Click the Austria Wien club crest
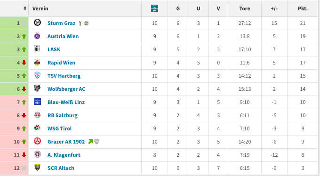This screenshot has height=176, width=320. (37, 36)
